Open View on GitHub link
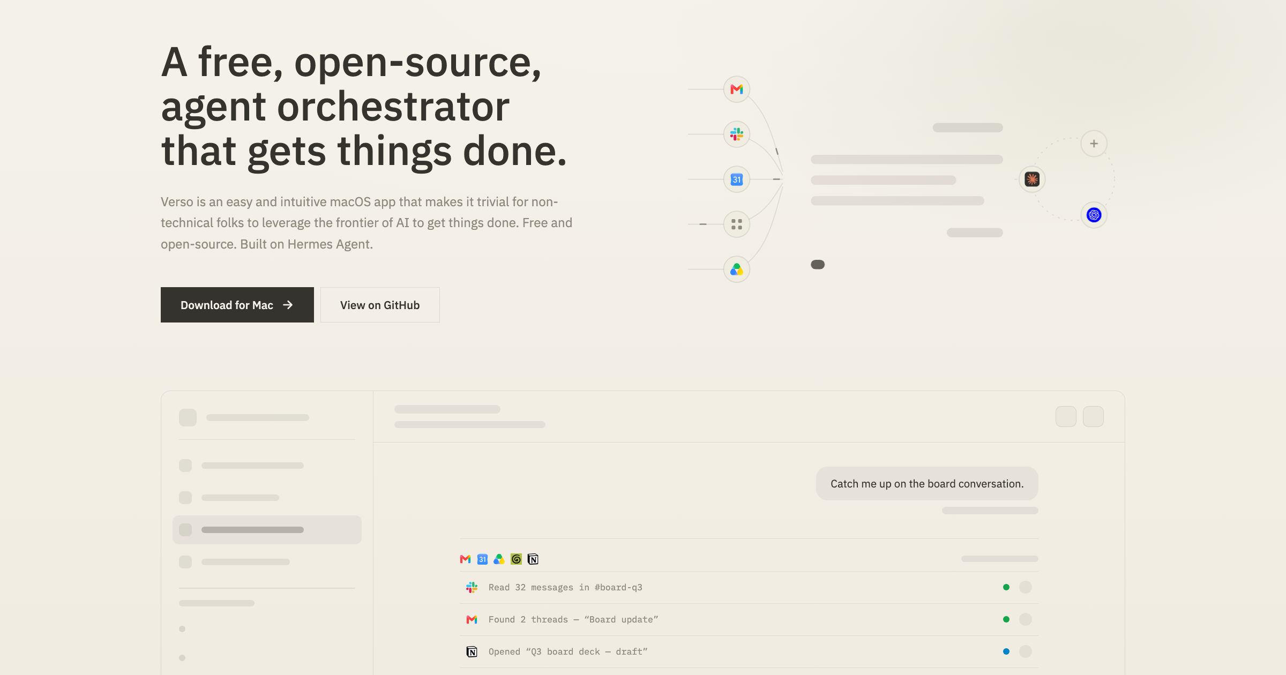 tap(380, 305)
